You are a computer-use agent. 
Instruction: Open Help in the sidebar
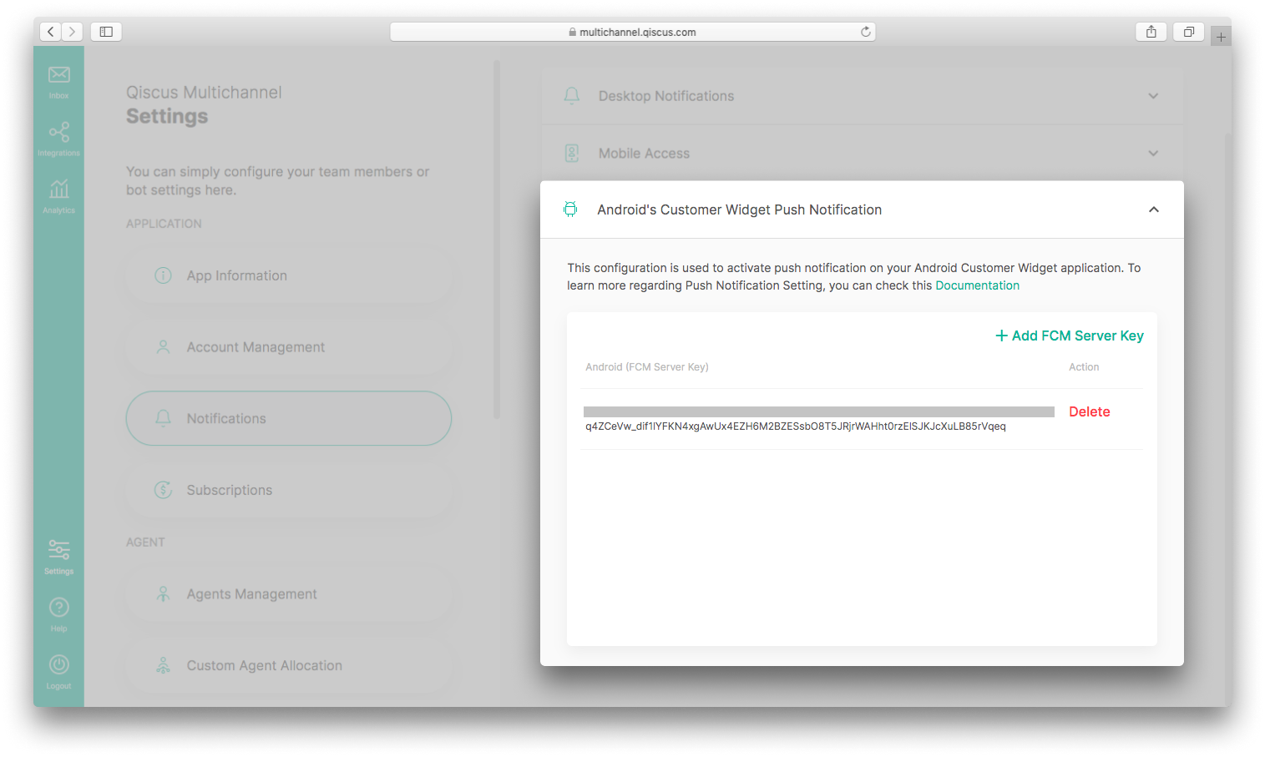click(58, 614)
